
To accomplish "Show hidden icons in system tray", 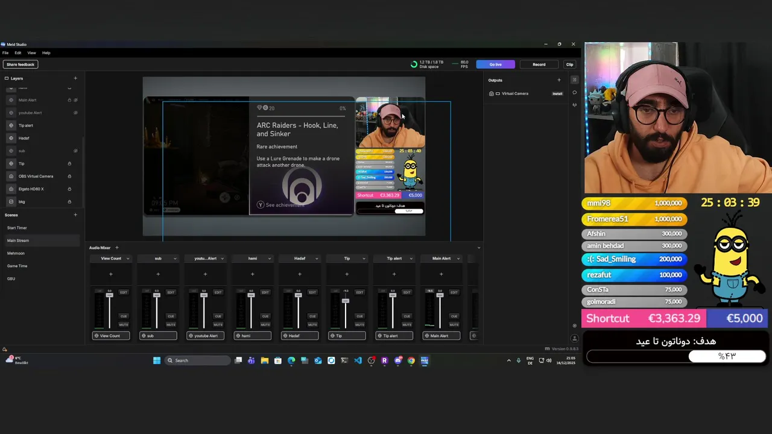I will point(508,360).
